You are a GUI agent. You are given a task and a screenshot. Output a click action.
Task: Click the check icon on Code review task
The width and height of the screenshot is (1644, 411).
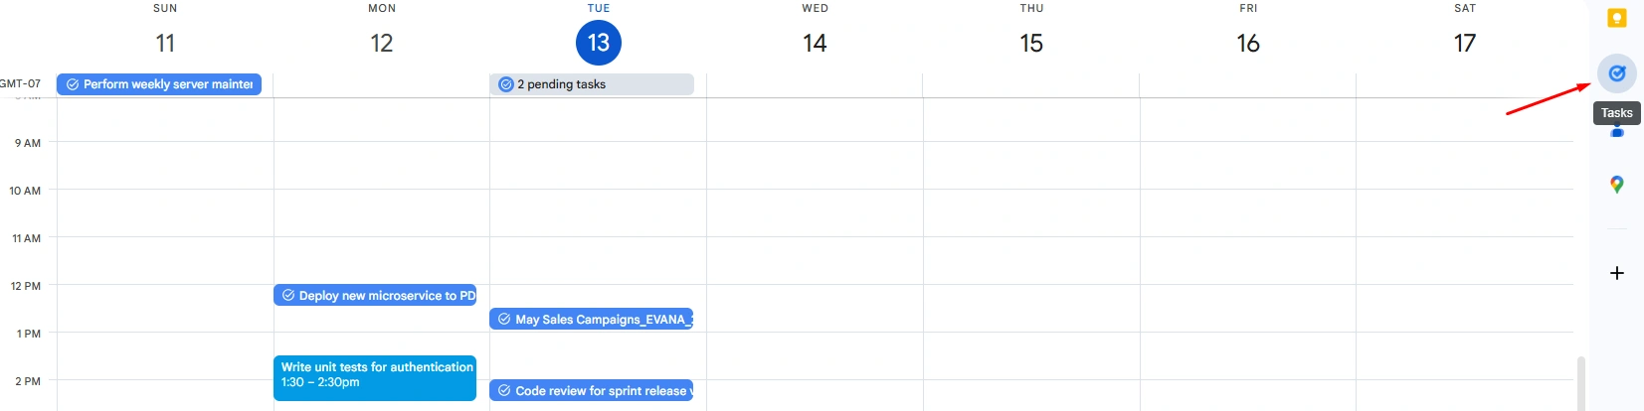(x=504, y=391)
